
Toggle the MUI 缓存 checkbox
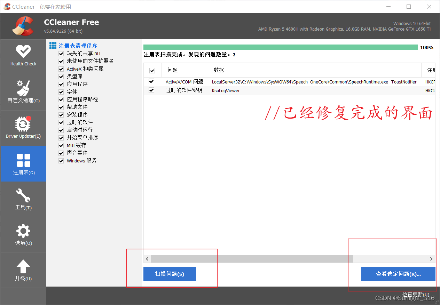click(x=61, y=145)
